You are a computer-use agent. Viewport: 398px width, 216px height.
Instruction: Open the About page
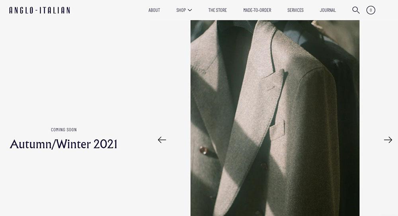click(x=154, y=10)
